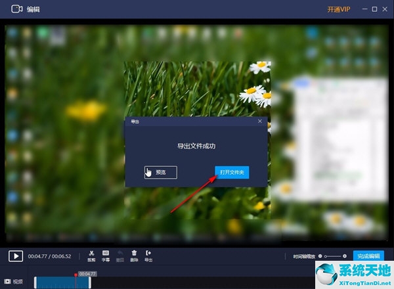Click the 完成编辑 button

pyautogui.click(x=368, y=256)
